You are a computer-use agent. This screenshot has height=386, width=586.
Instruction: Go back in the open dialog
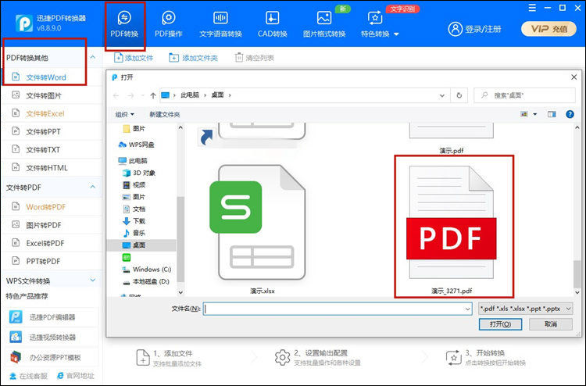(116, 95)
